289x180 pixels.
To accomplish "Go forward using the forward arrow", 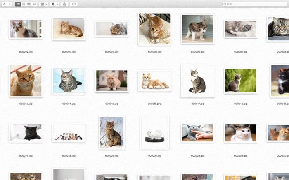I will tap(9, 4).
